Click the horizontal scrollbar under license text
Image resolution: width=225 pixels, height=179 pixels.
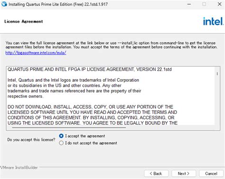(69, 127)
